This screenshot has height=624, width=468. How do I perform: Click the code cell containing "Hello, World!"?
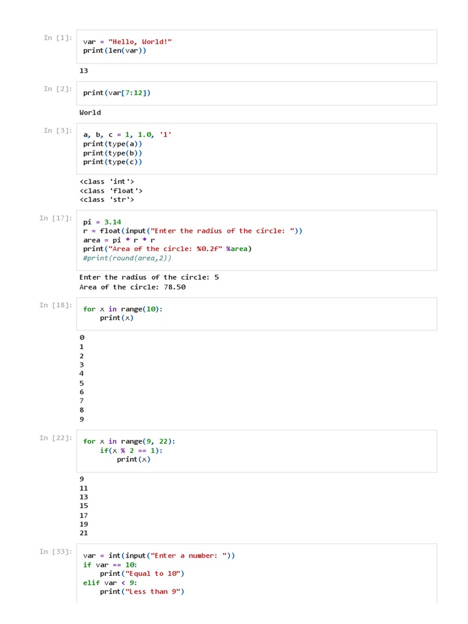[256, 46]
